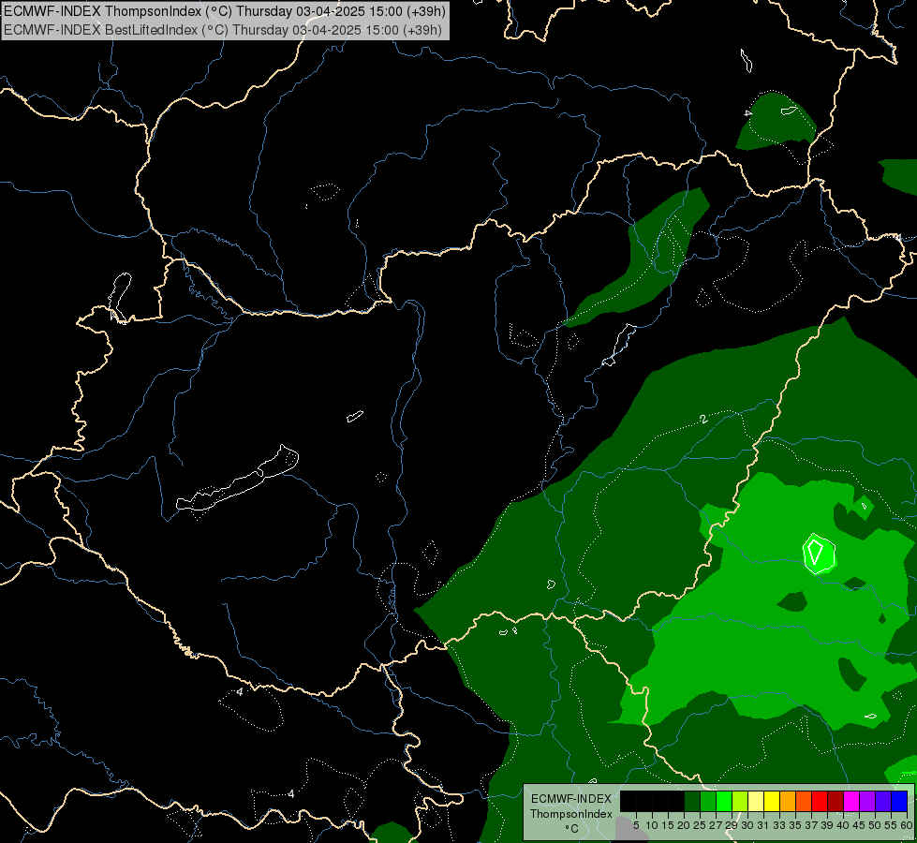Click the legend label "ThompsonIndex"

(x=570, y=814)
